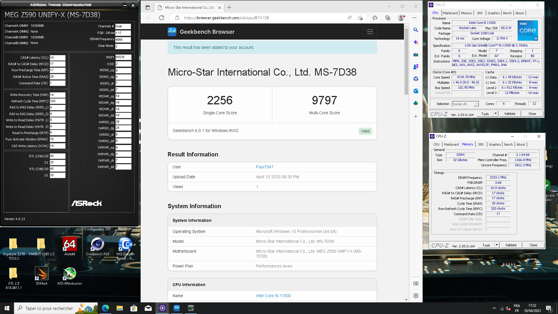Open sidebar settings gear icon
The width and height of the screenshot is (558, 314).
click(416, 296)
